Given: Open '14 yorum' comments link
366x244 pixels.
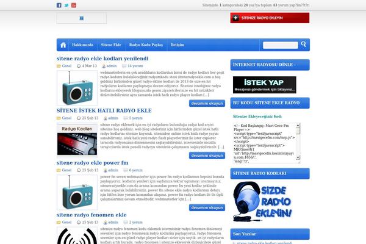Looking at the screenshot, I should point(135,66).
